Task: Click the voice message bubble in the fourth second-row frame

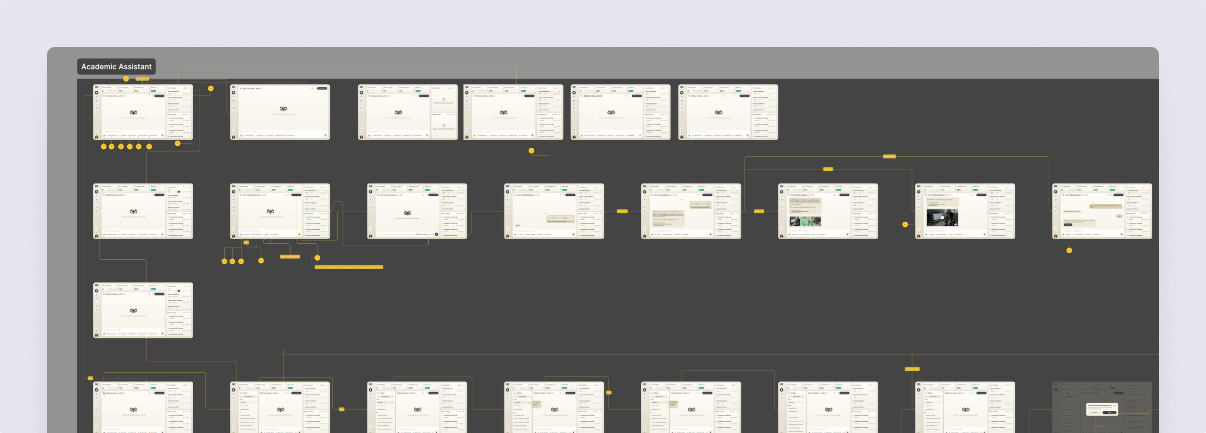Action: [561, 219]
